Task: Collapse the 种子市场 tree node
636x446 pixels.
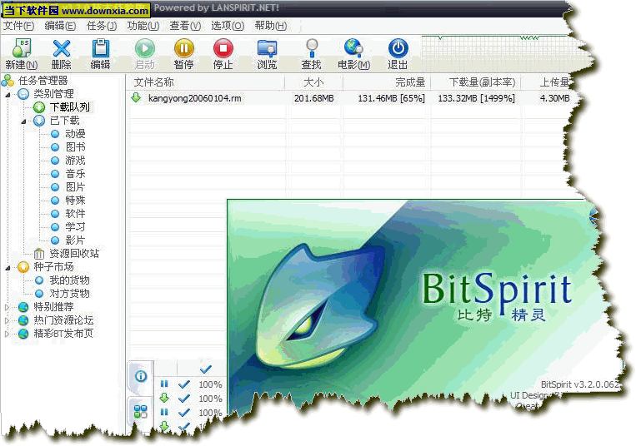Action: [x=8, y=268]
